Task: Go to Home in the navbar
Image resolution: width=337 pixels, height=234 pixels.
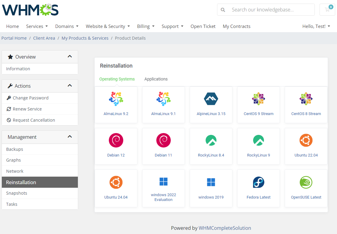Action: (x=12, y=26)
